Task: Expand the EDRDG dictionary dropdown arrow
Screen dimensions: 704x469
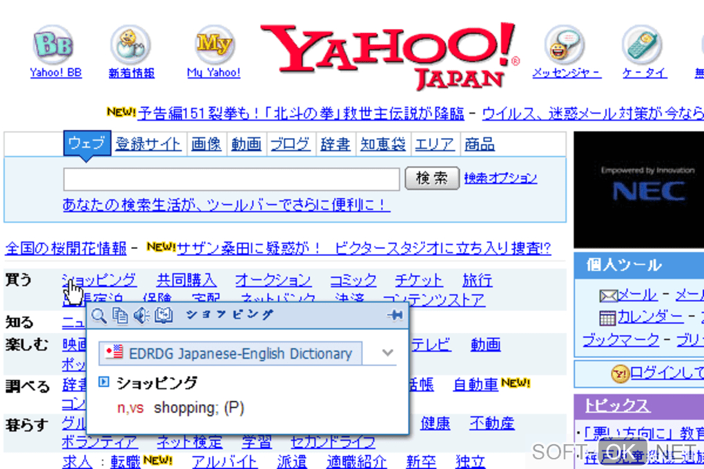Action: (388, 352)
